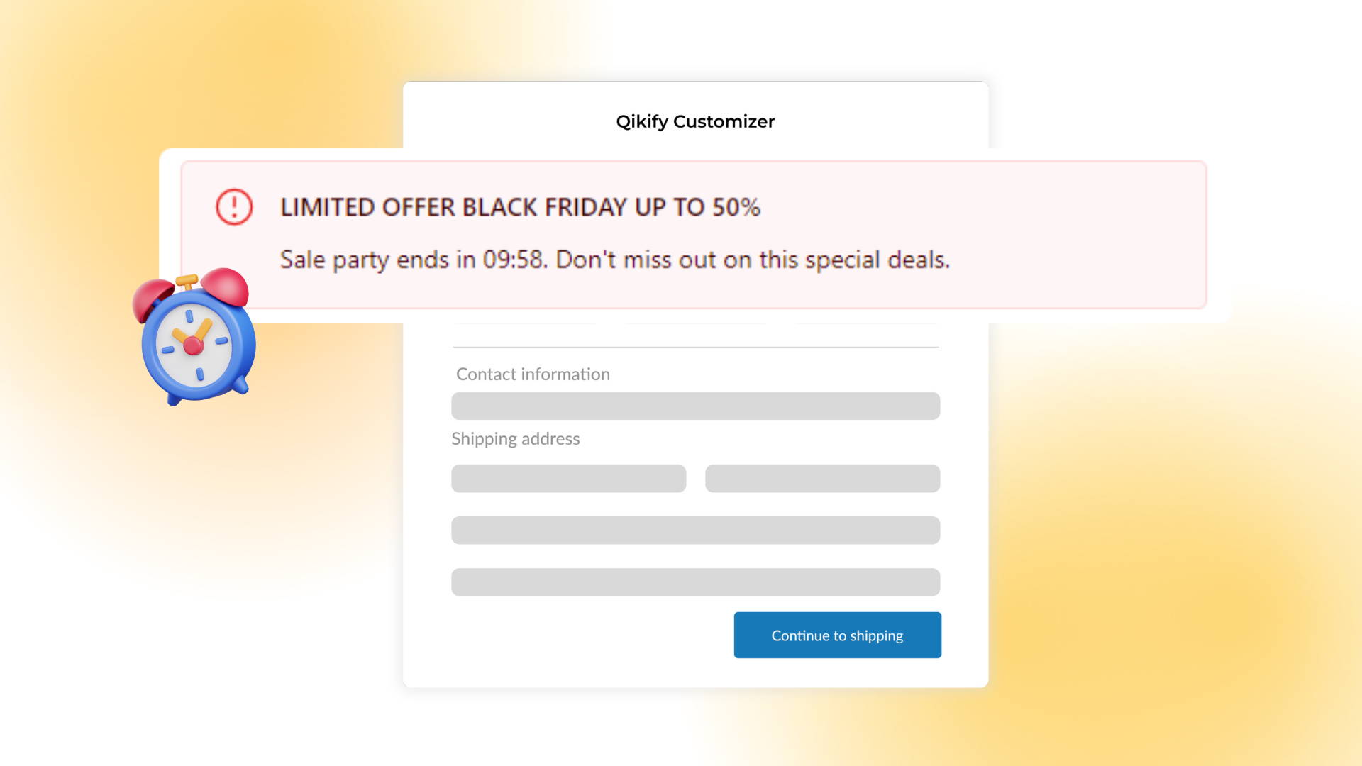Click the divider line above Contact information
Screen dimensions: 1362x766
(x=695, y=347)
